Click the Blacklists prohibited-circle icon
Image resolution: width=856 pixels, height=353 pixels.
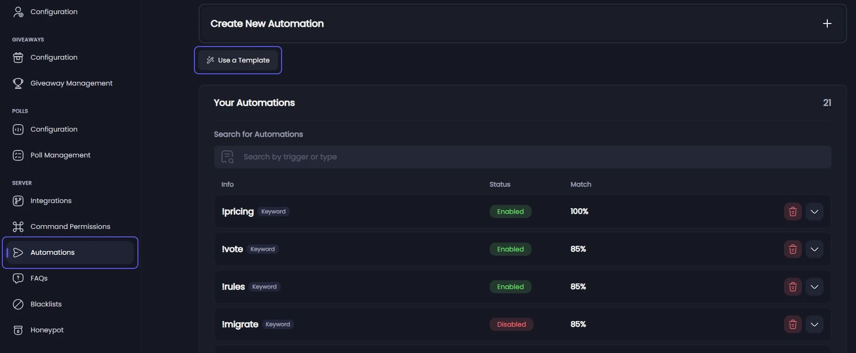click(x=18, y=304)
